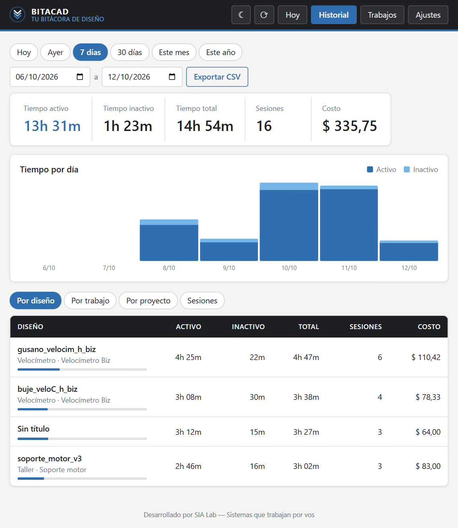The height and width of the screenshot is (528, 458).
Task: Select the Ayer range filter
Action: (55, 52)
